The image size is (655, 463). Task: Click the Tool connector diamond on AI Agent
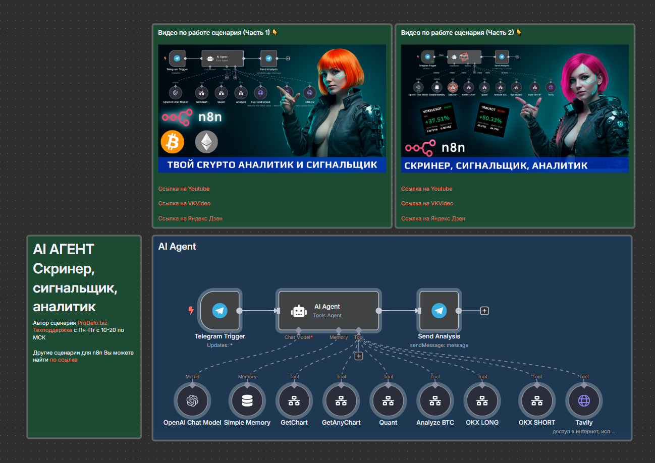tap(359, 330)
